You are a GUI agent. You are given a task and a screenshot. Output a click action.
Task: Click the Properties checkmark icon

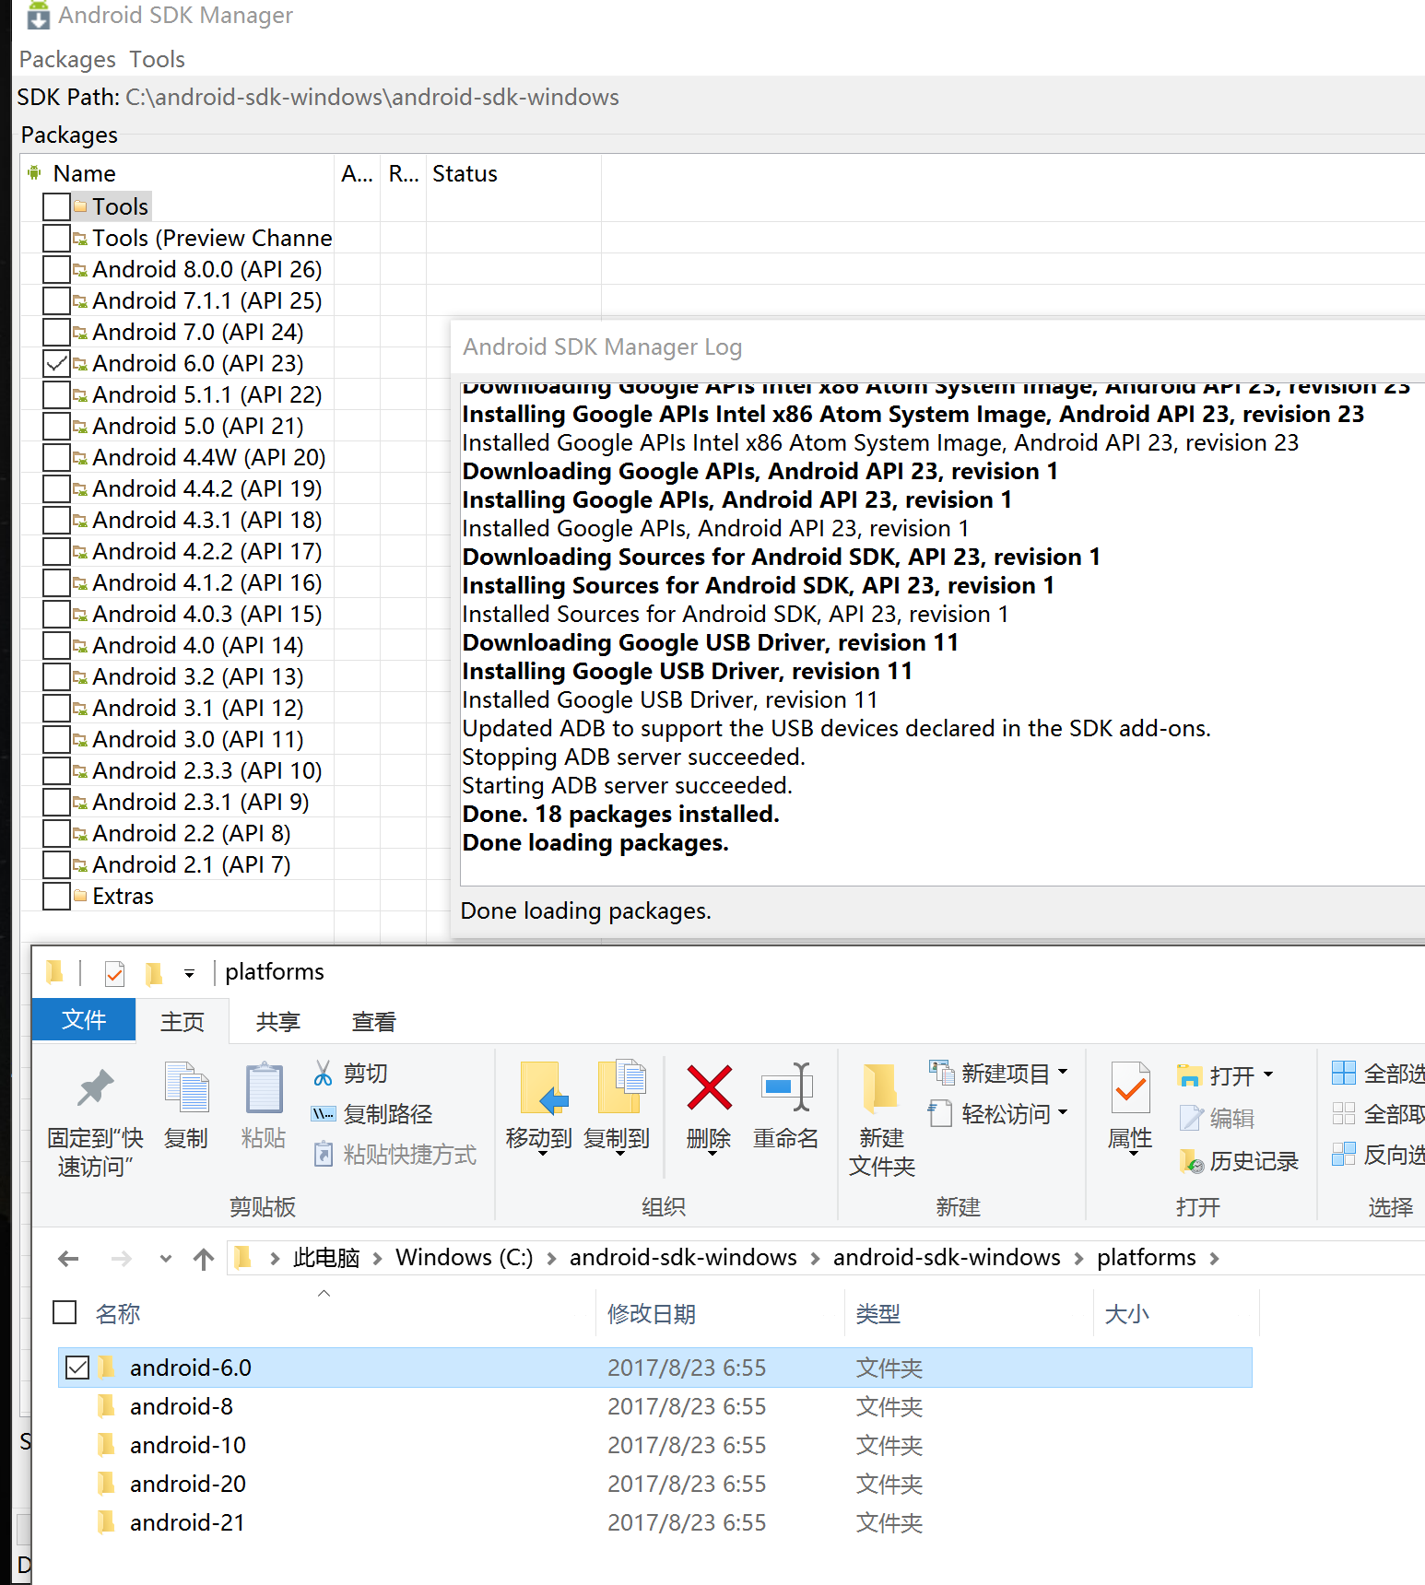tap(1131, 1087)
